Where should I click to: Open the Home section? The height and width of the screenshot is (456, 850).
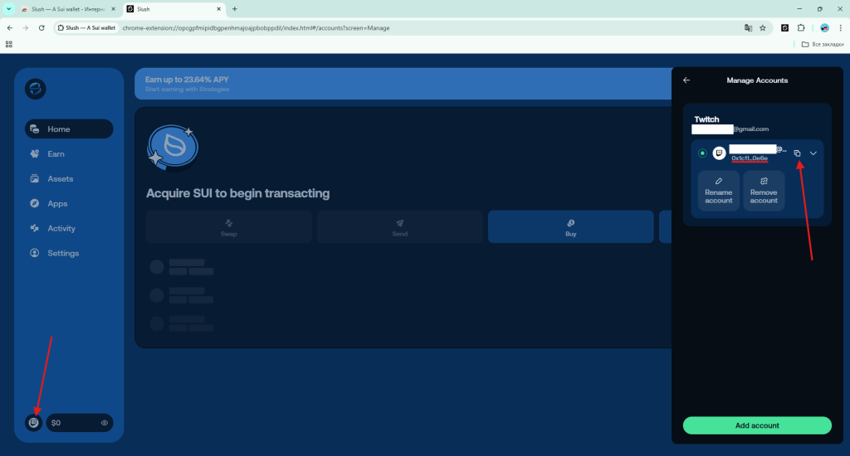pos(69,129)
